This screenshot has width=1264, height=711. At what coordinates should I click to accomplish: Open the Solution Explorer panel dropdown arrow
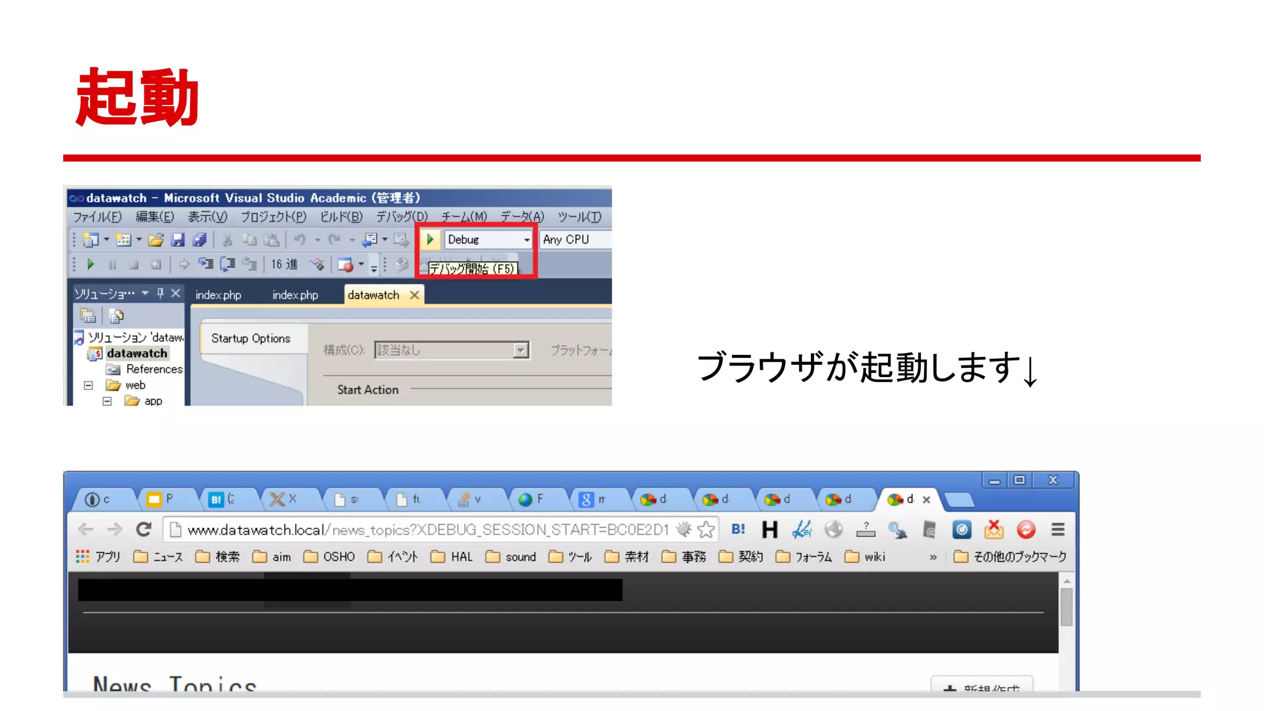(x=145, y=293)
